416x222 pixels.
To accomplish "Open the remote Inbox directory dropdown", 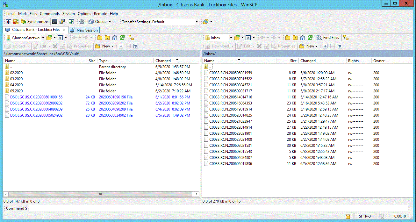I will point(231,38).
